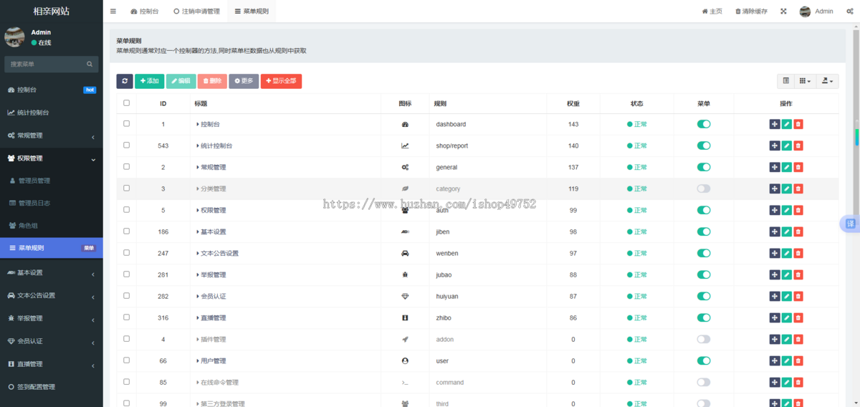The image size is (860, 407).
Task: Open the columns dropdown in table toolbar
Action: point(806,81)
